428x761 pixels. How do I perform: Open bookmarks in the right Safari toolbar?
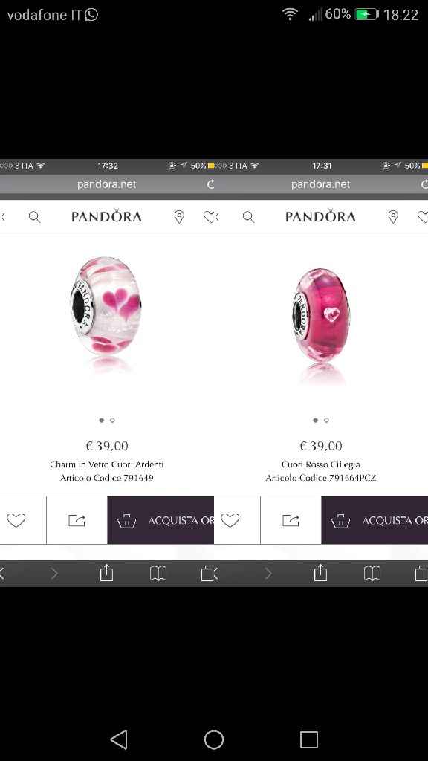pos(372,574)
